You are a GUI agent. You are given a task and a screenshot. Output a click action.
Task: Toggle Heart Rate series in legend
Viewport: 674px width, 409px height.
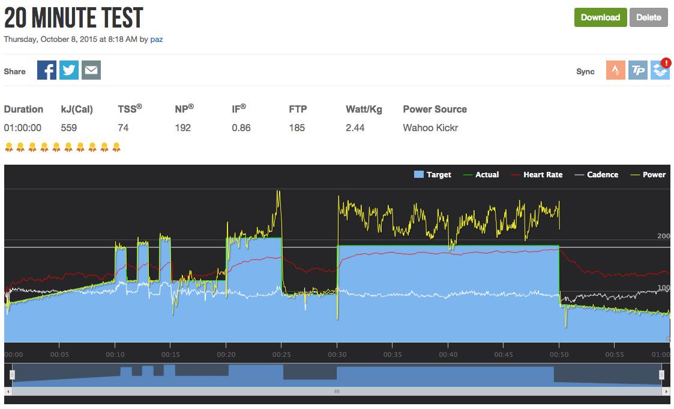pyautogui.click(x=537, y=174)
